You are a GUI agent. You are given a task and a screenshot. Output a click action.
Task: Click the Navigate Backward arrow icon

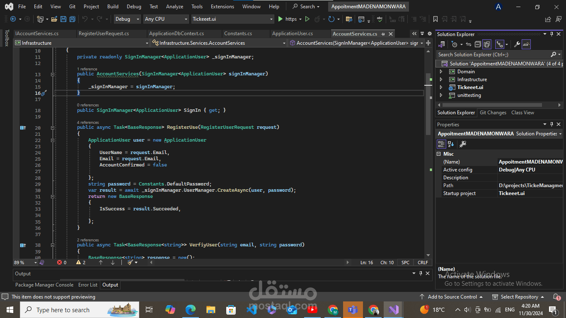click(13, 19)
